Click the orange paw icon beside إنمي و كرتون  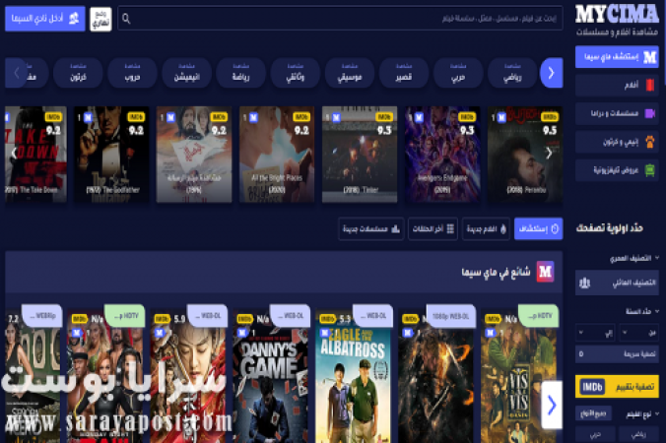coord(650,142)
